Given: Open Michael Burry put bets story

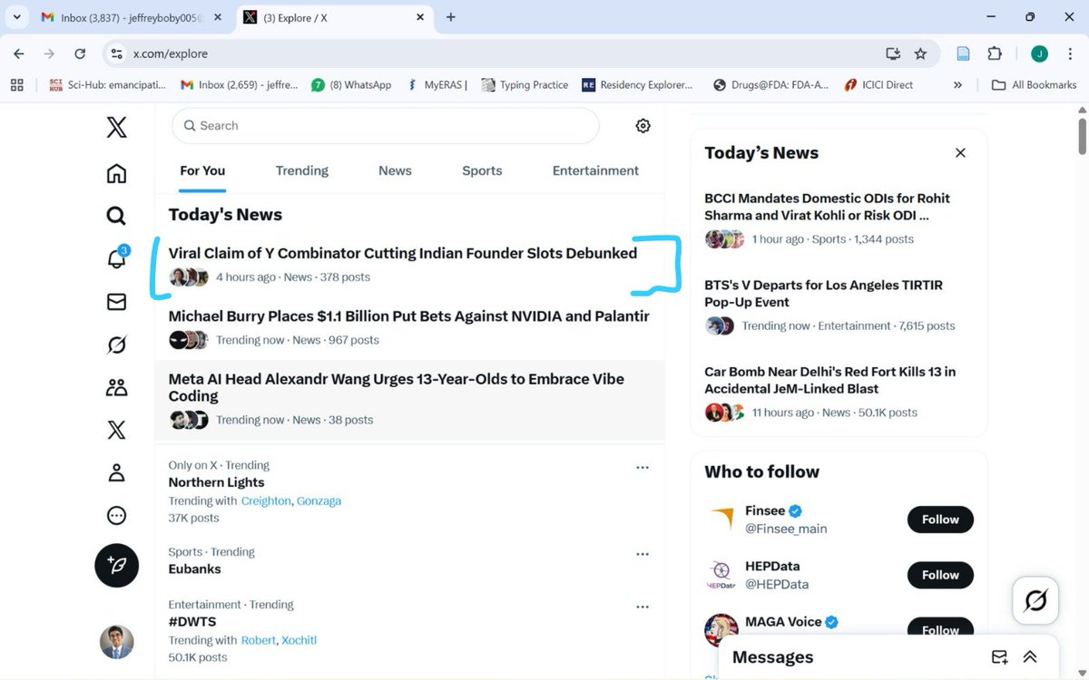Looking at the screenshot, I should point(409,316).
